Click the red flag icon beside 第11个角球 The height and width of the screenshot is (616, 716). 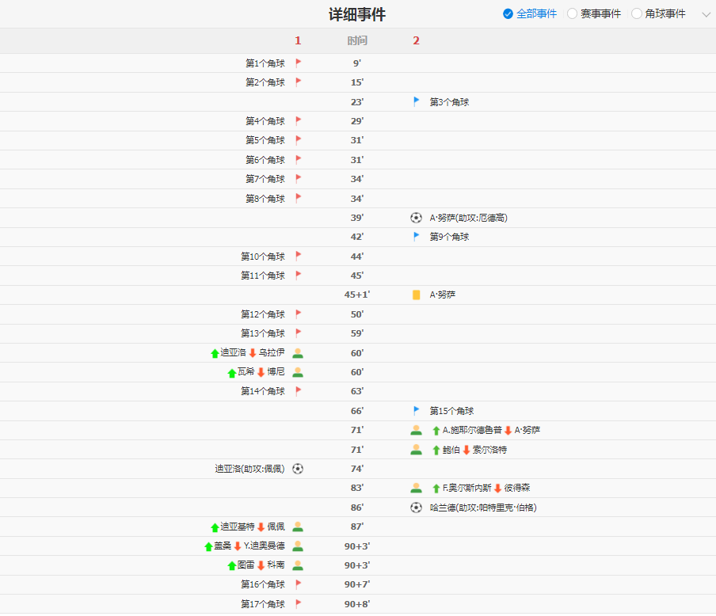tap(298, 276)
